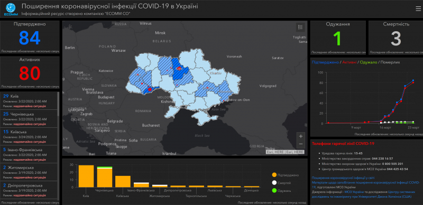The width and height of the screenshot is (423, 205).
Task: Select the Київ row with 29 cases
Action: 29,101
